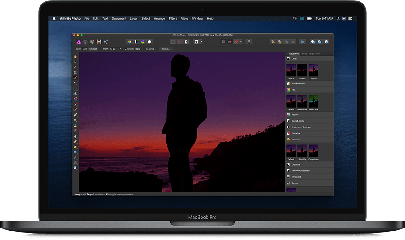Open the Filters menu
The image size is (405, 240).
point(173,18)
